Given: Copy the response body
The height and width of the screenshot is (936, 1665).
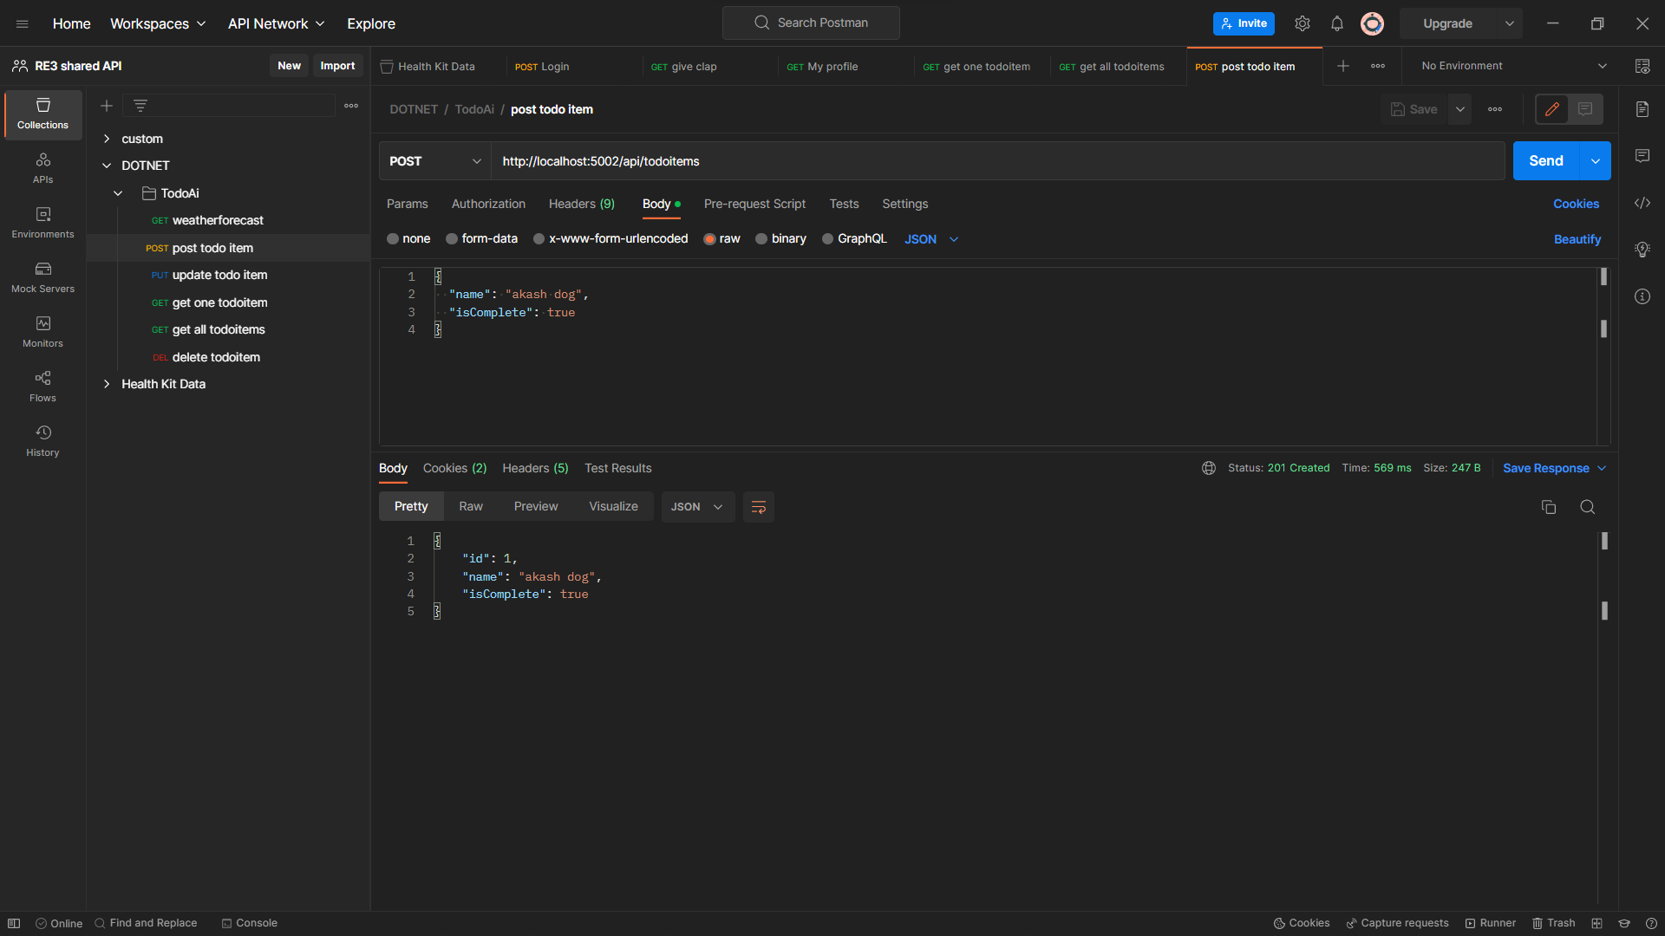Looking at the screenshot, I should click(1549, 506).
